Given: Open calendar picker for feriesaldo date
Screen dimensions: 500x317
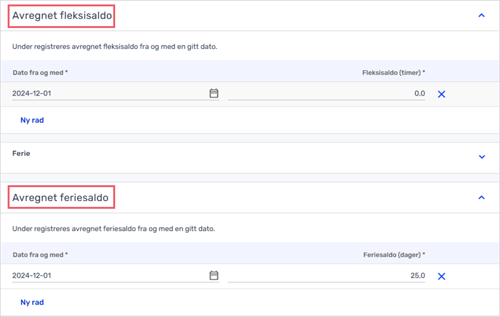Looking at the screenshot, I should [x=214, y=275].
